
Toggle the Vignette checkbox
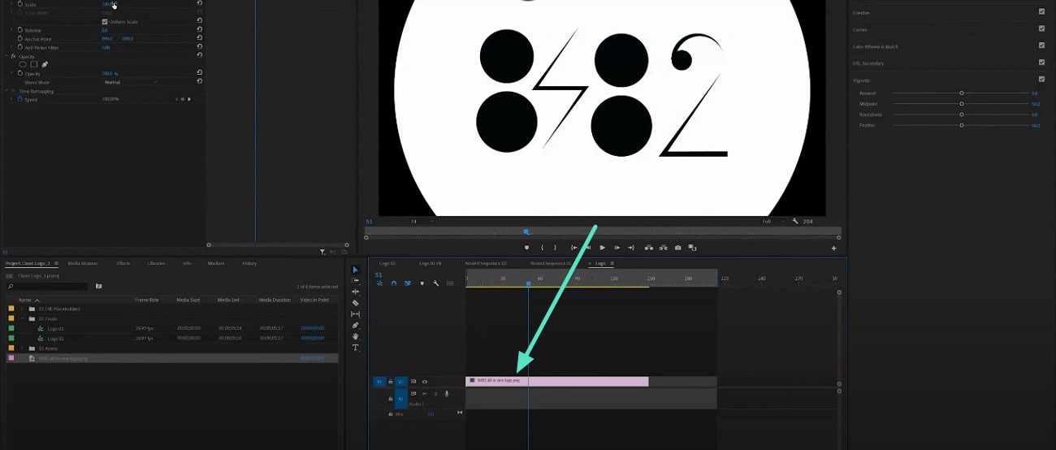pos(1041,80)
